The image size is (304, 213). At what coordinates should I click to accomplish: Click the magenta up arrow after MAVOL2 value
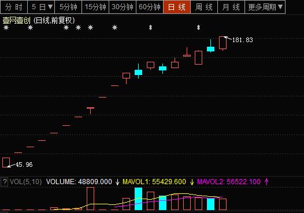click(x=266, y=182)
